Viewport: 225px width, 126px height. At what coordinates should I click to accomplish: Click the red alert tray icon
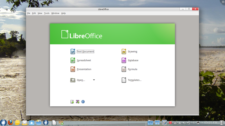(x=170, y=123)
